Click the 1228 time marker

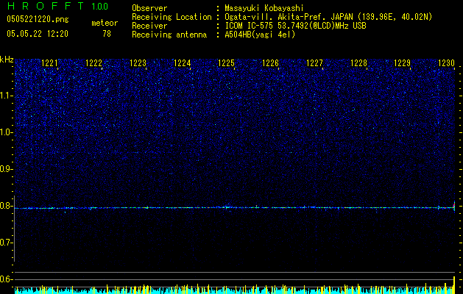358,63
